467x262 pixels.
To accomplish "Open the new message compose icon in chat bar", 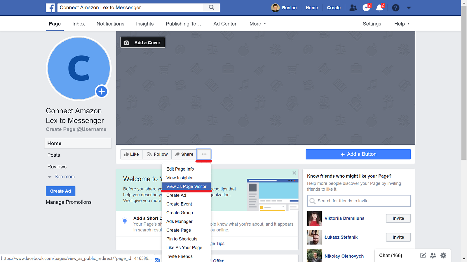I will click(423, 256).
